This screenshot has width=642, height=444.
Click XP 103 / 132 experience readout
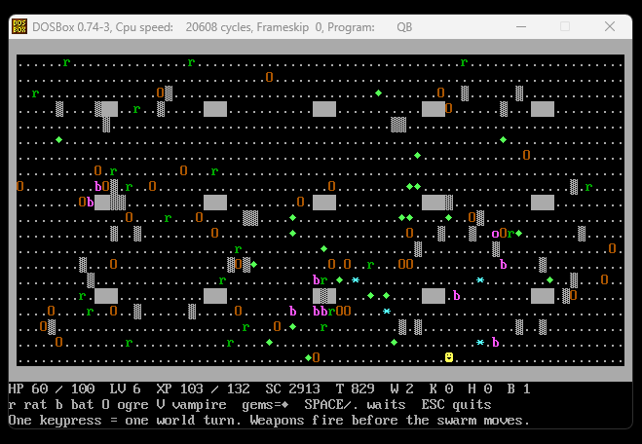pos(203,388)
